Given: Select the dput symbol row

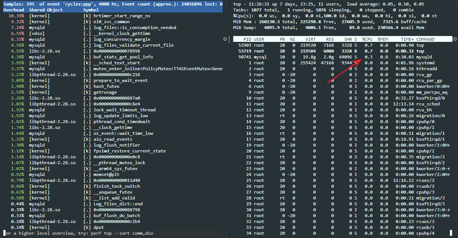Looking at the screenshot, I should click(x=112, y=227).
